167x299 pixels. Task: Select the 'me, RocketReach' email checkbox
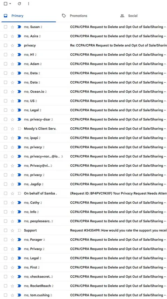[6, 286]
